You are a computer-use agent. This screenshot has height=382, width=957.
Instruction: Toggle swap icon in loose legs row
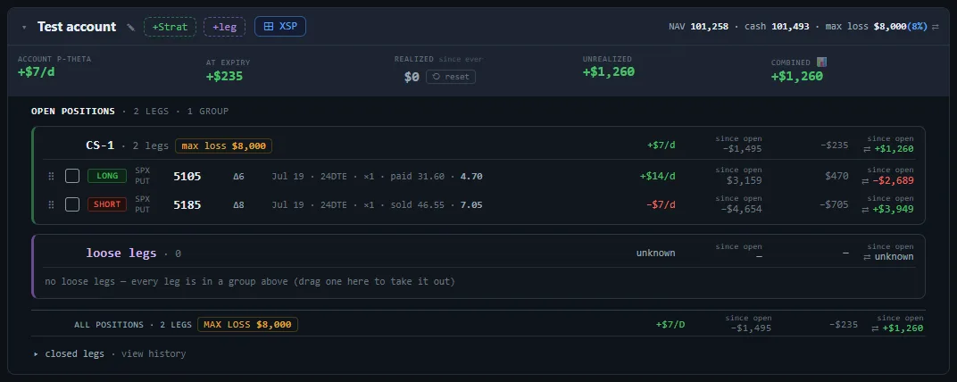pos(868,257)
